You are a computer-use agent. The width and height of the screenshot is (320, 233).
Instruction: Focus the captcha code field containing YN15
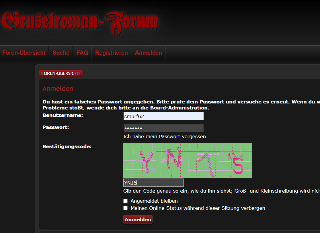[x=153, y=183]
